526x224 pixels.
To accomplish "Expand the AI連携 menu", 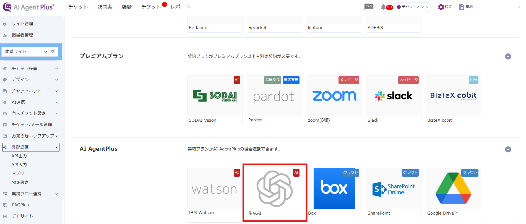I will click(x=56, y=102).
